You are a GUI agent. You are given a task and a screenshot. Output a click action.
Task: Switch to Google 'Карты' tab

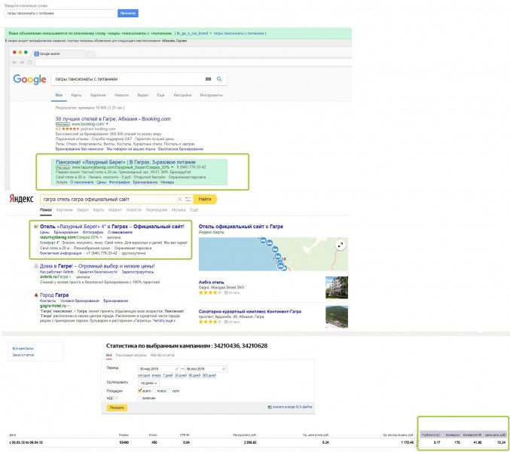(x=76, y=95)
